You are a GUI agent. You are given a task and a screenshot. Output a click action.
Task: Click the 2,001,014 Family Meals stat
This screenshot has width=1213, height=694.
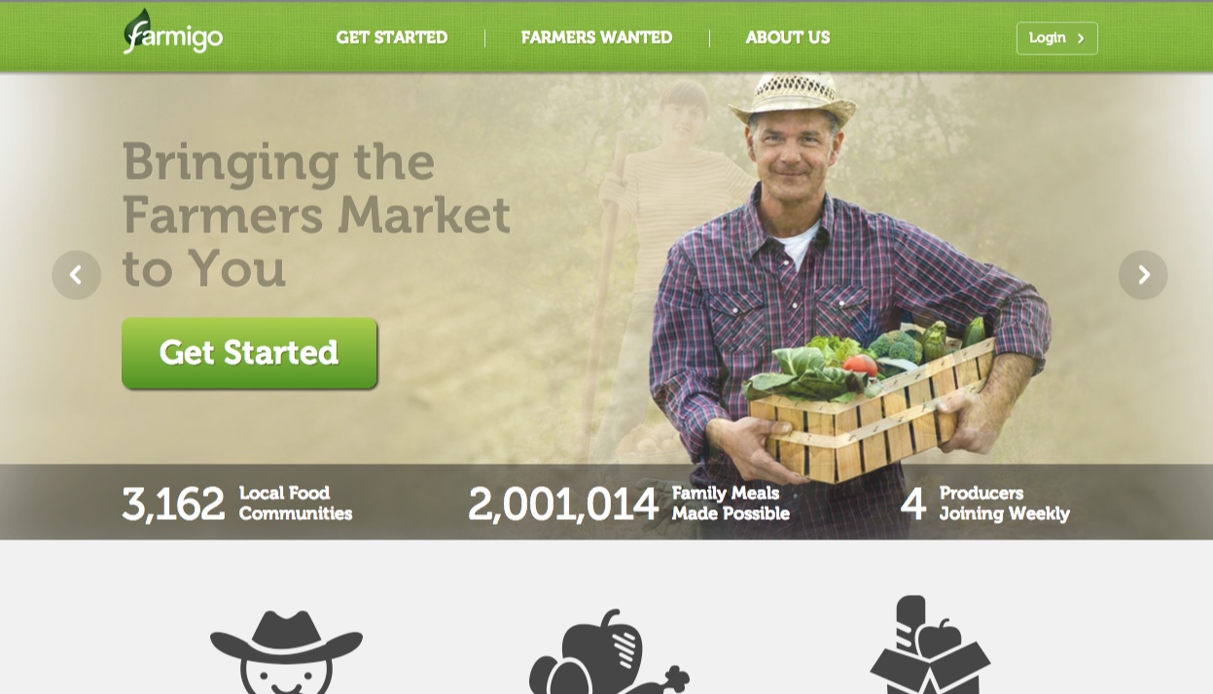click(628, 503)
